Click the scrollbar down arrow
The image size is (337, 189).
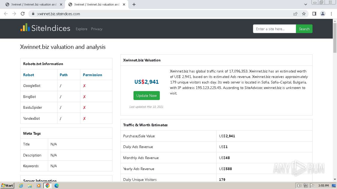(x=335, y=180)
